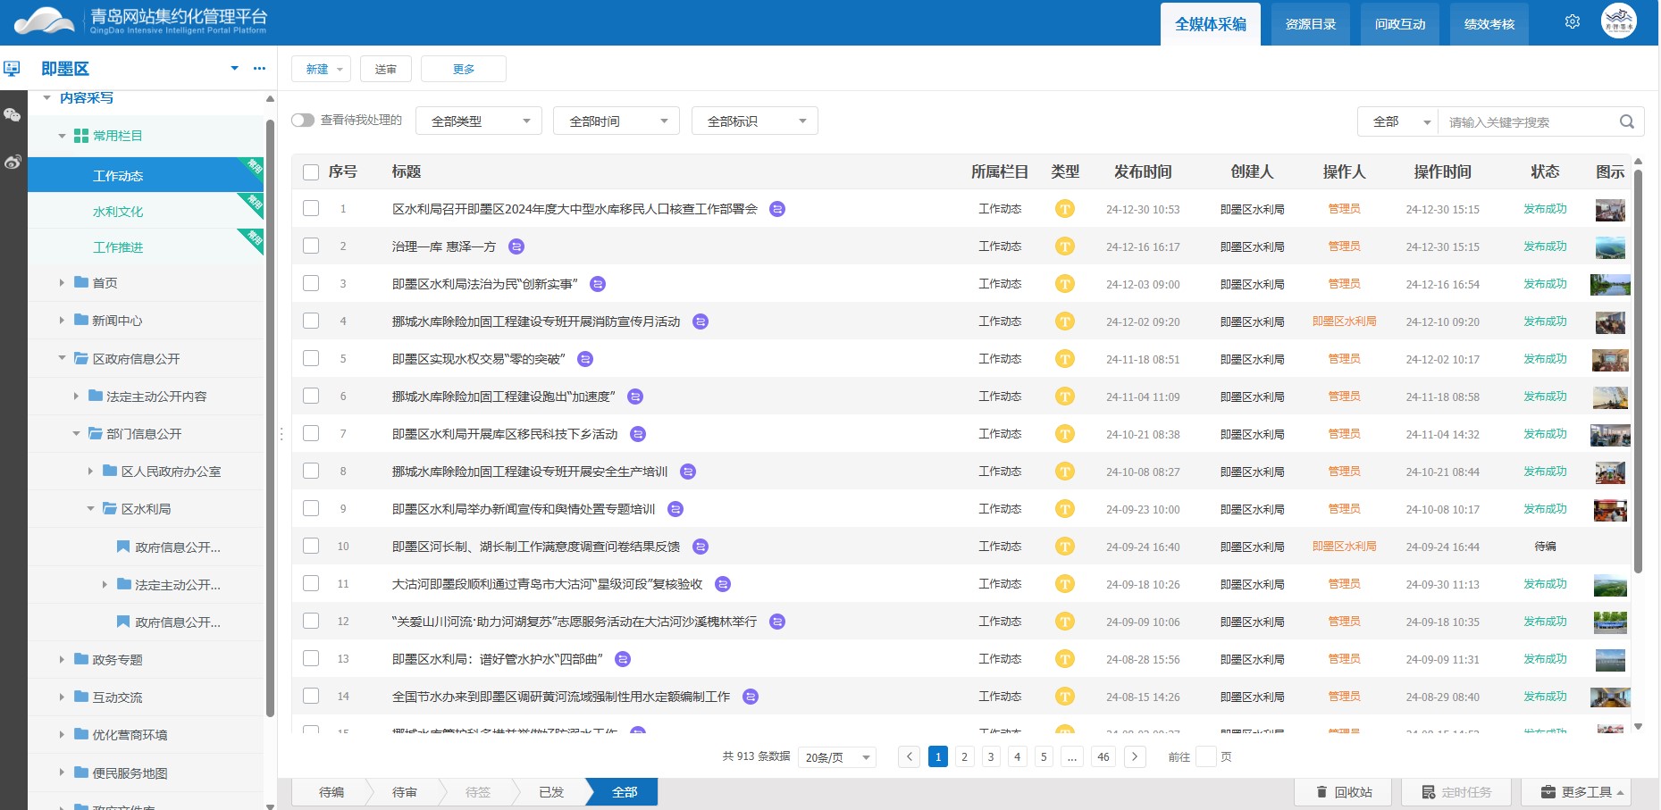Screen dimensions: 1661x810
Task: Check the select-all checkbox in table header
Action: coord(311,172)
